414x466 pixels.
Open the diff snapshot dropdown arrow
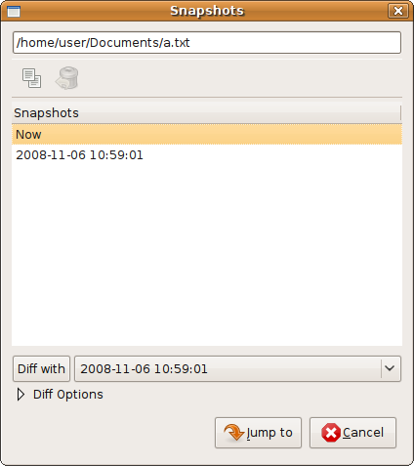tap(390, 368)
